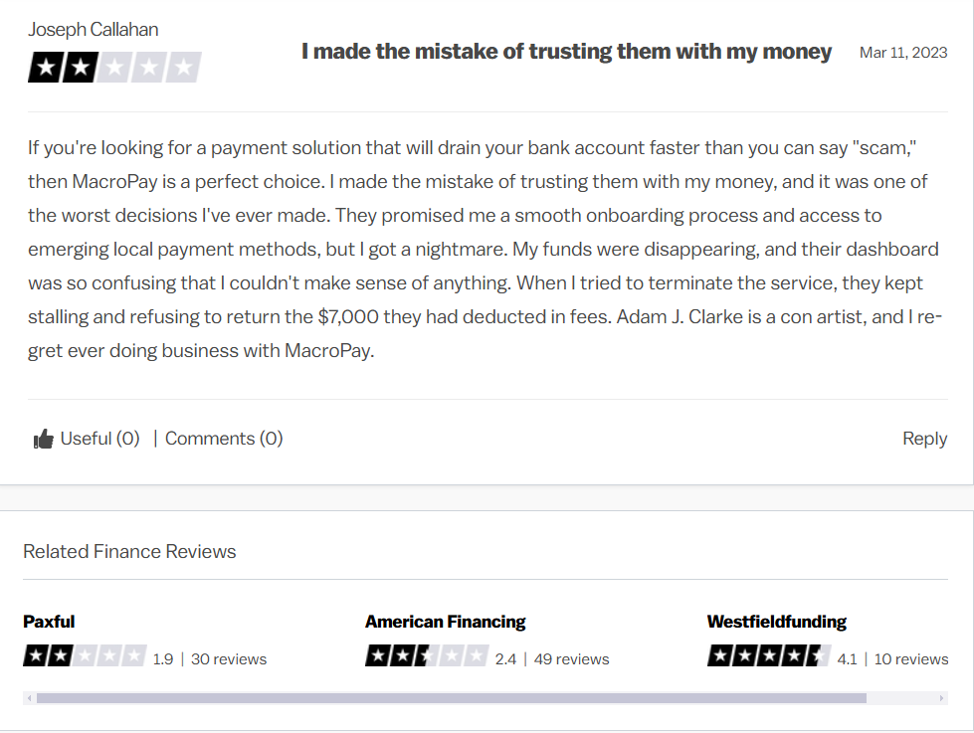Screen dimensions: 974x733
Task: Open the Comments (0) link
Action: point(224,439)
